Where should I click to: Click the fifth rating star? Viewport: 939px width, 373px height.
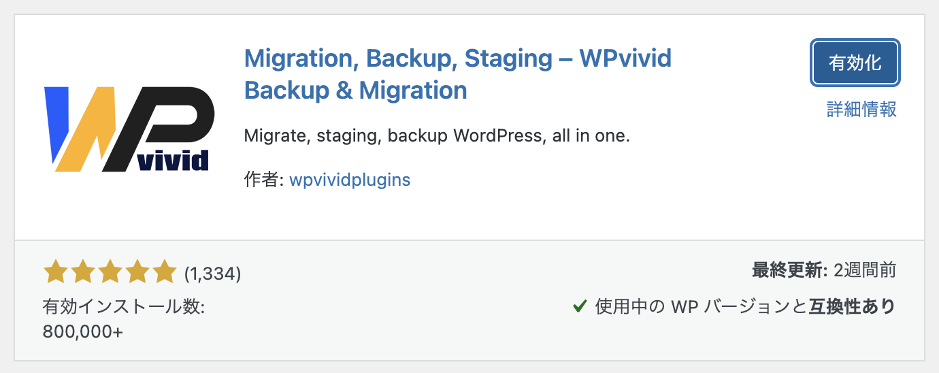point(165,273)
